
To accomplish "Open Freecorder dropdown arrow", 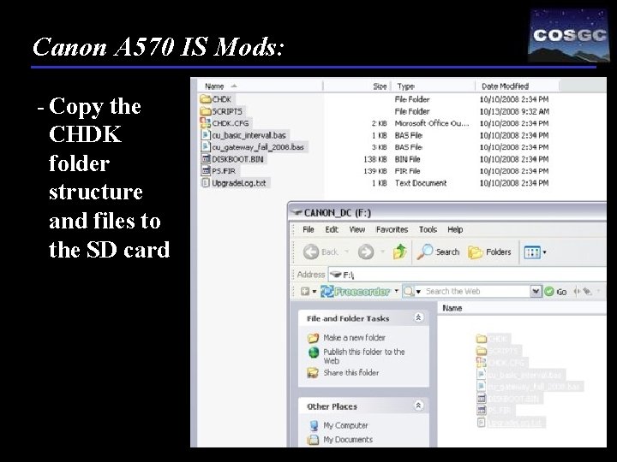I will [396, 291].
